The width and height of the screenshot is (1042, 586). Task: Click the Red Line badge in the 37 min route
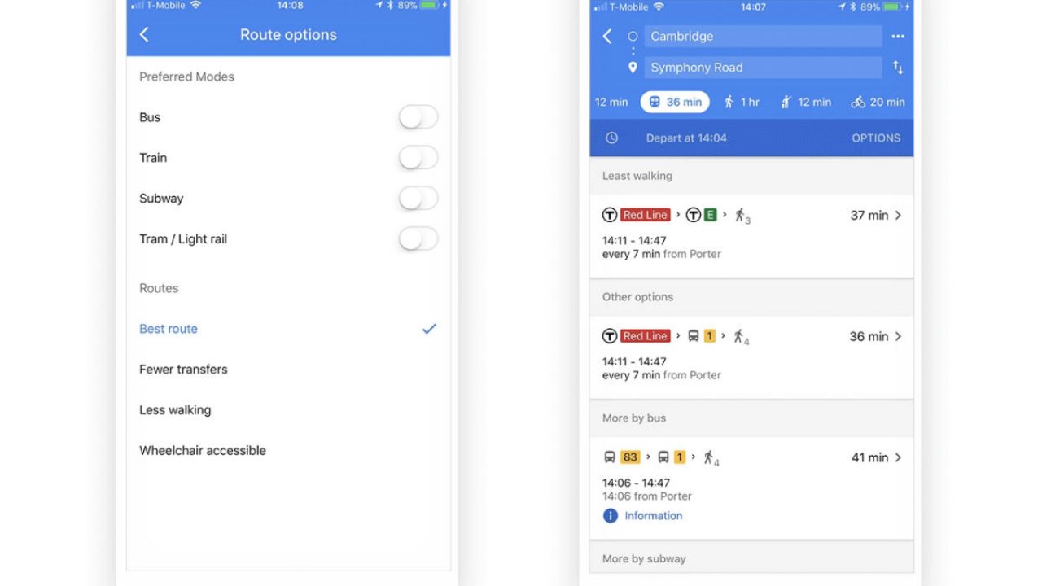click(645, 216)
